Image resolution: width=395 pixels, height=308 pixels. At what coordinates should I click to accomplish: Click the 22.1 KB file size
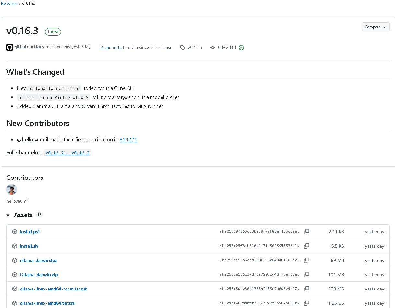[336, 232]
